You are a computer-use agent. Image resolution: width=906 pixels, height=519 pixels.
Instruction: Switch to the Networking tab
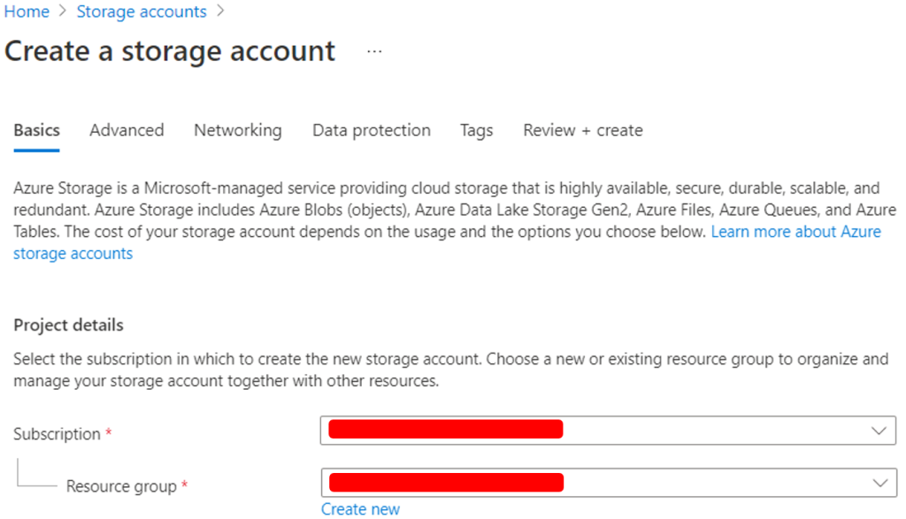click(237, 131)
